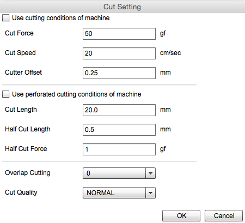
Task: Dismiss the dialog with Cancel
Action: coord(224,216)
